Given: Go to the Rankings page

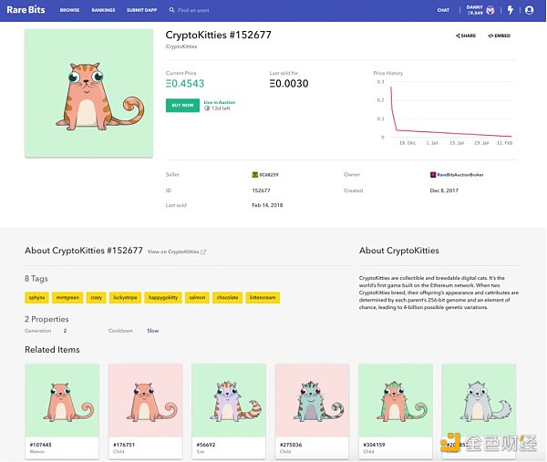Looking at the screenshot, I should [103, 10].
